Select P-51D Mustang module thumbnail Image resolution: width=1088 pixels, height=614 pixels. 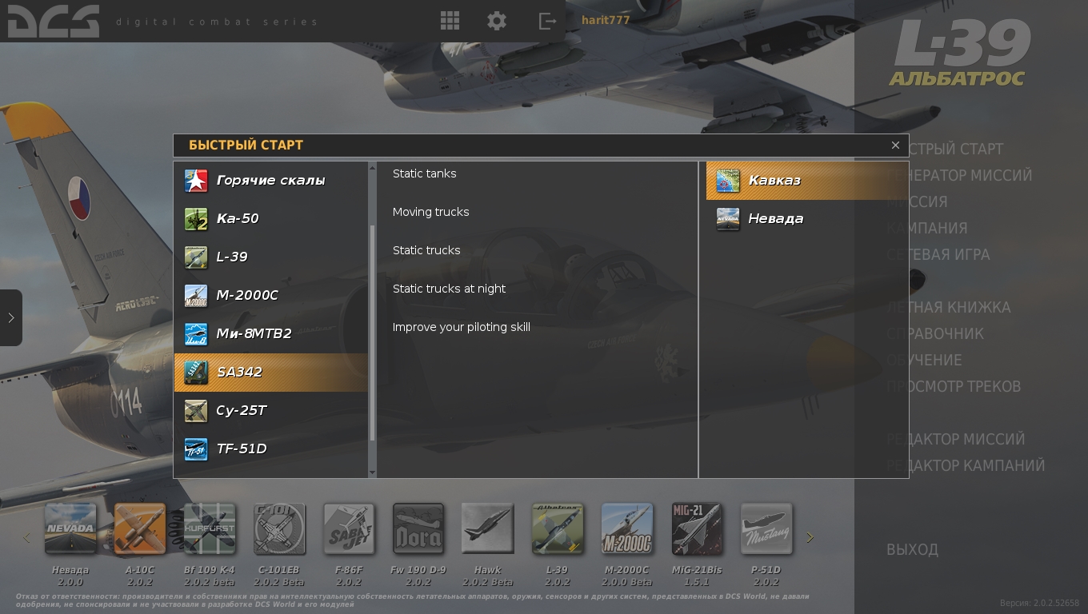pos(766,528)
